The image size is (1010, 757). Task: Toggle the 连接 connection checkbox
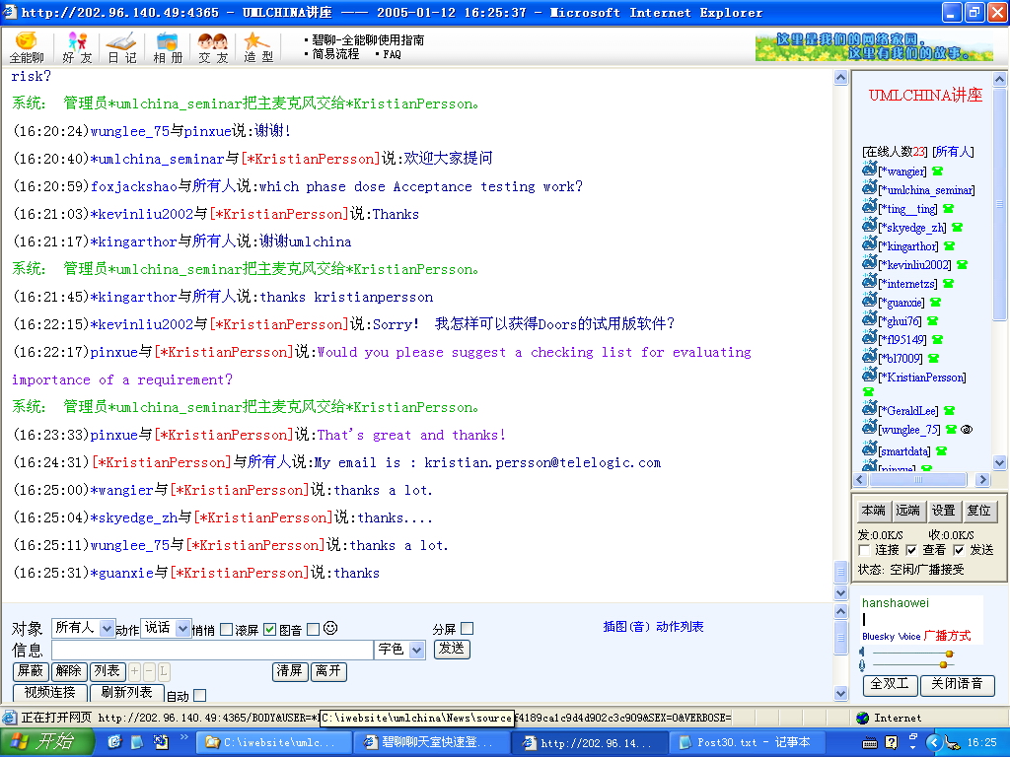tap(864, 550)
